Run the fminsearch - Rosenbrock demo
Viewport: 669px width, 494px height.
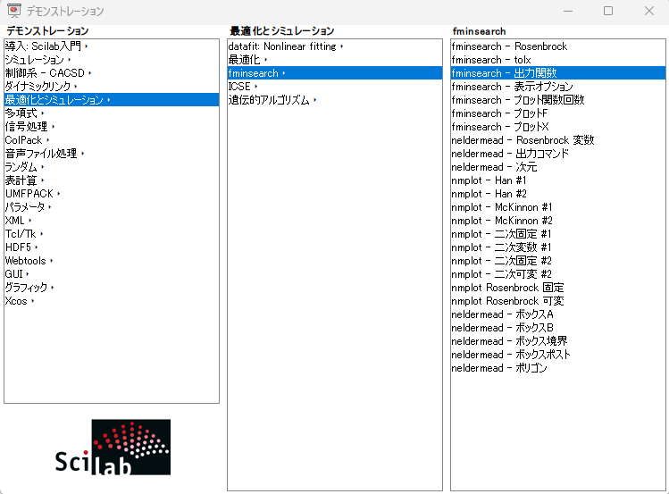point(509,46)
